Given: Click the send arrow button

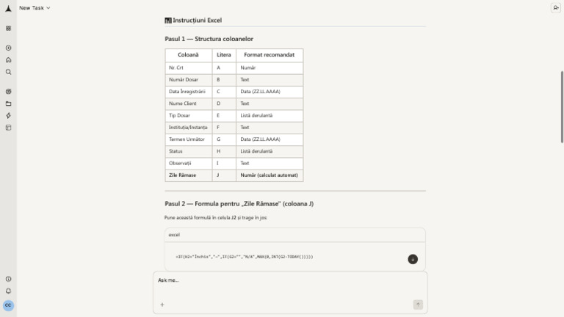Looking at the screenshot, I should click(418, 305).
